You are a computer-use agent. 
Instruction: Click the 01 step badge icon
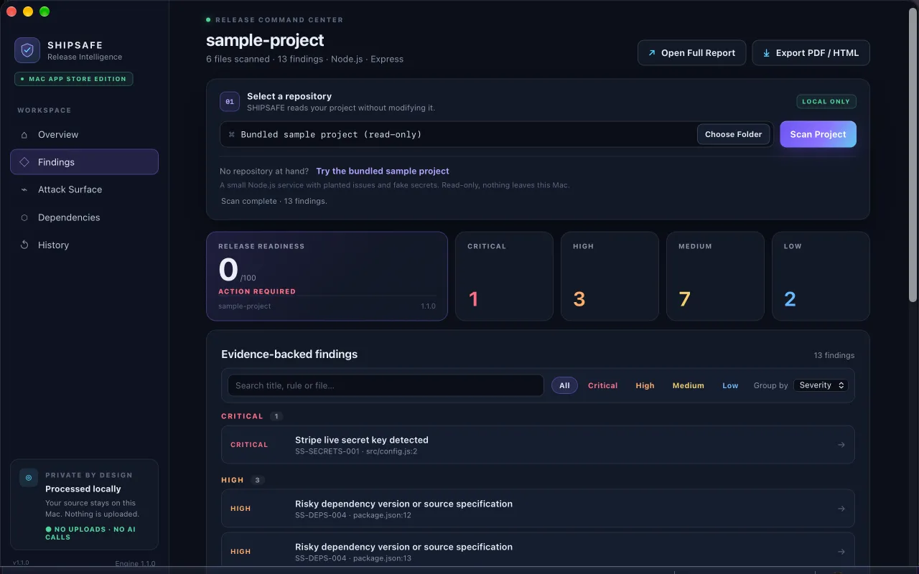[230, 102]
